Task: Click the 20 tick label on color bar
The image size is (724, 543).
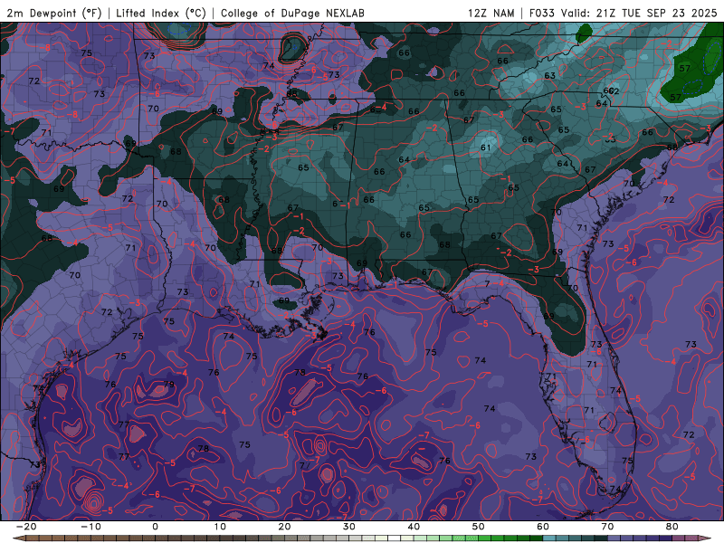Action: click(x=284, y=527)
